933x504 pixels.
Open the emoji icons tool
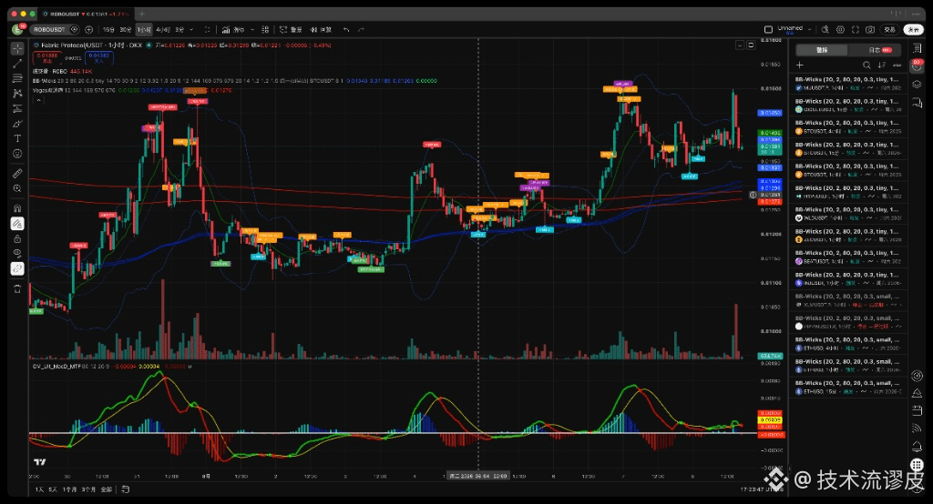pos(17,154)
